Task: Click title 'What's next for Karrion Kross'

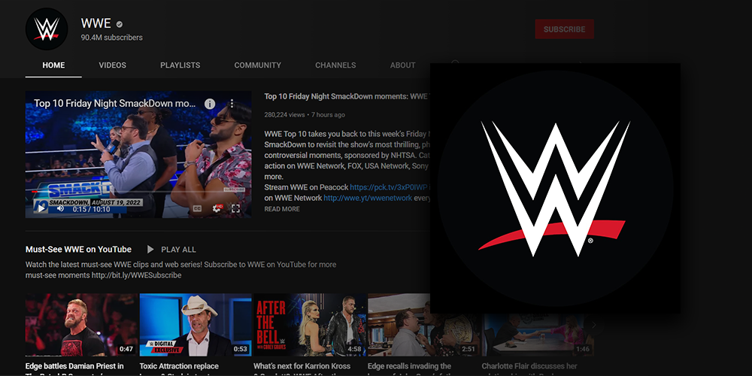Action: tap(302, 366)
